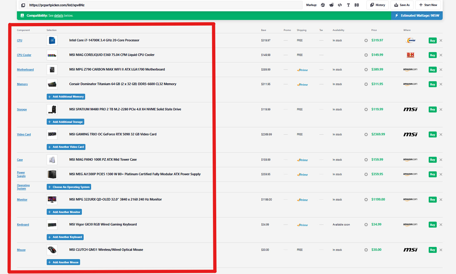The height and width of the screenshot is (274, 456).
Task: Click Save As button
Action: (402, 5)
